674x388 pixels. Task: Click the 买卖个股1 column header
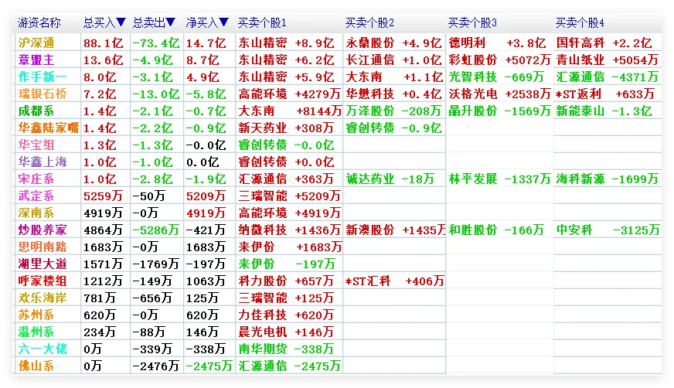click(262, 22)
